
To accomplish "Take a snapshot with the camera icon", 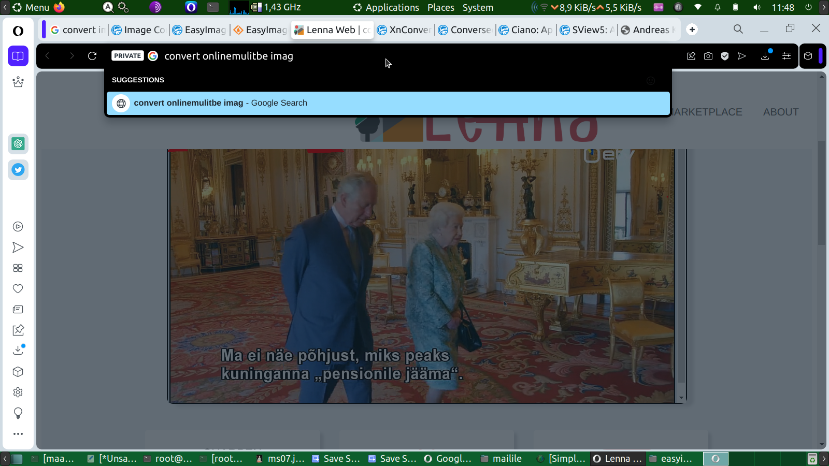I will pos(708,56).
